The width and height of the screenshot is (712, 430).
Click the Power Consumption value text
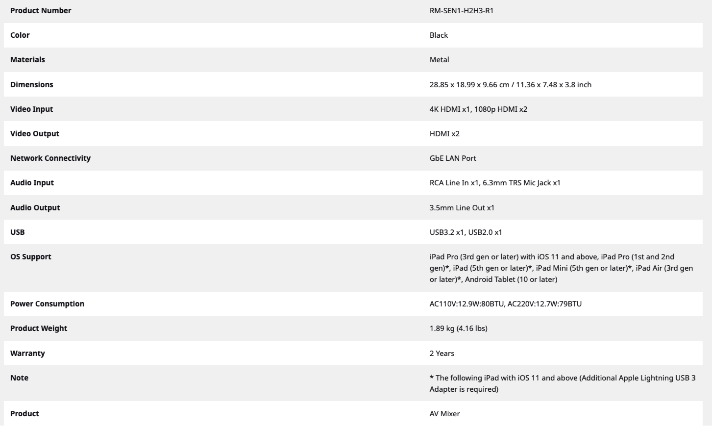pos(505,304)
